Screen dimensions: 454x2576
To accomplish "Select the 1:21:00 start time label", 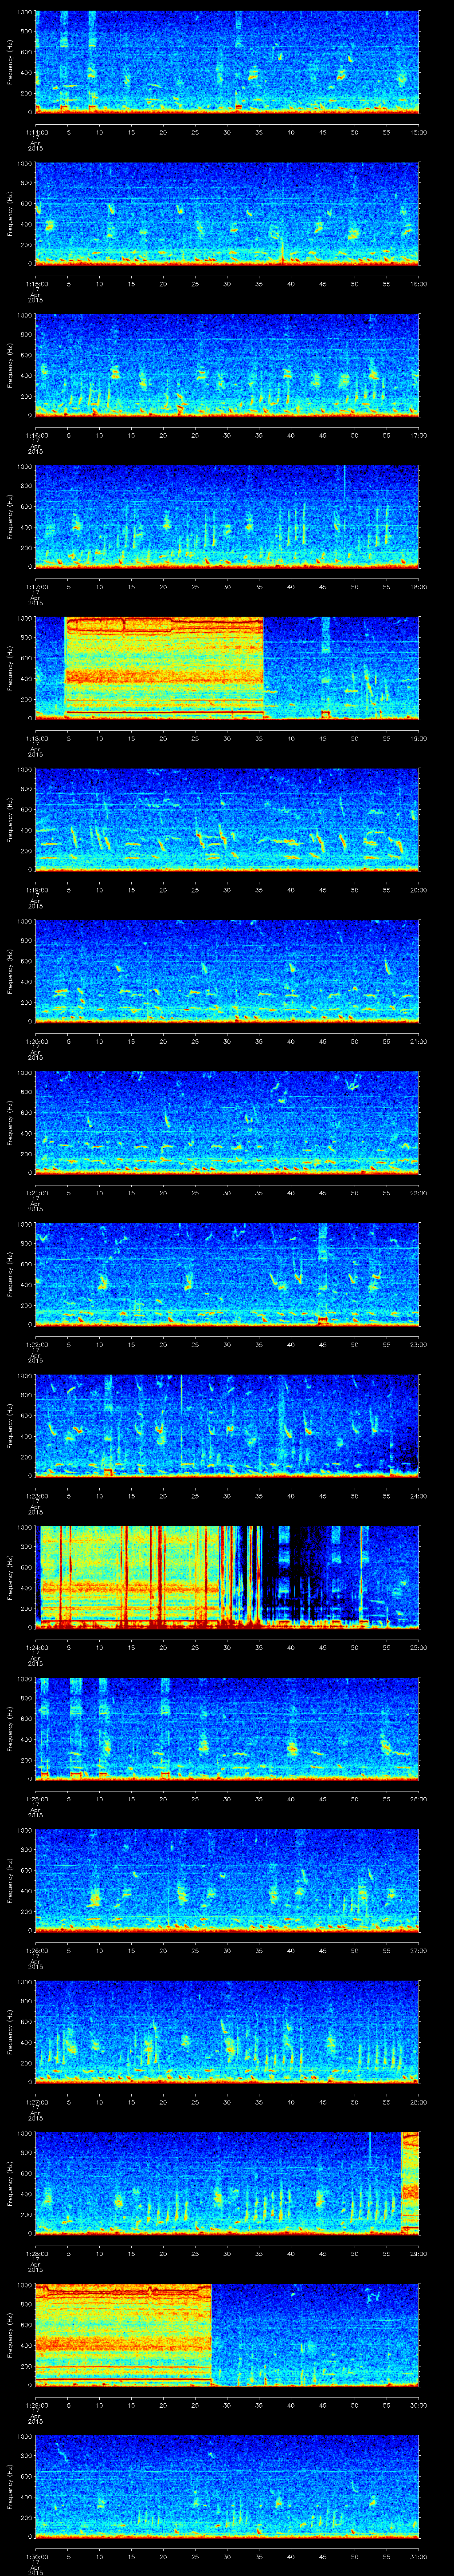I will [x=36, y=1193].
